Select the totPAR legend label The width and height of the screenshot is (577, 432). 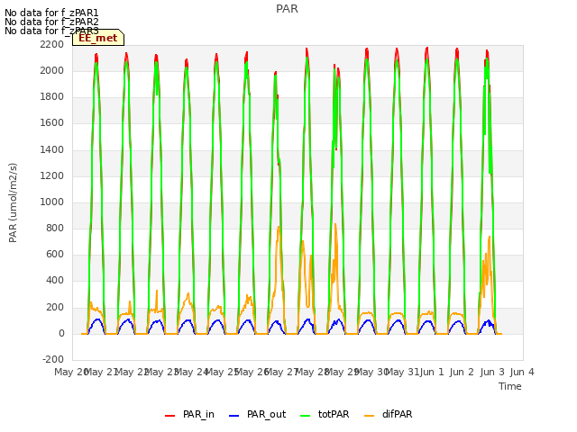pyautogui.click(x=334, y=414)
